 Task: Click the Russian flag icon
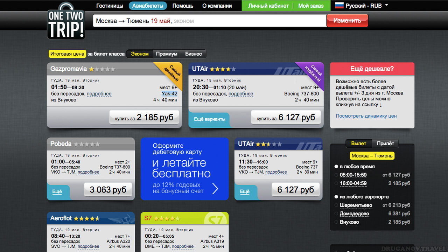pyautogui.click(x=339, y=6)
